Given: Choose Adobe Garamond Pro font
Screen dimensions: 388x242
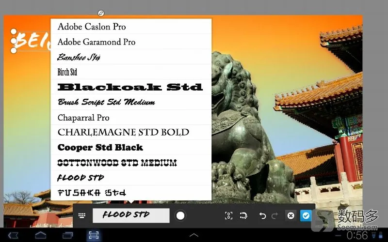Looking at the screenshot, I should pyautogui.click(x=131, y=42).
